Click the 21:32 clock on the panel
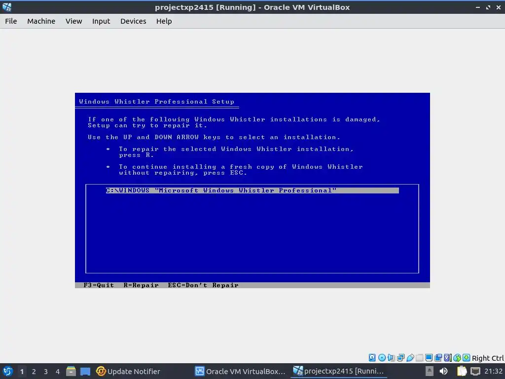The height and width of the screenshot is (379, 505). 493,371
